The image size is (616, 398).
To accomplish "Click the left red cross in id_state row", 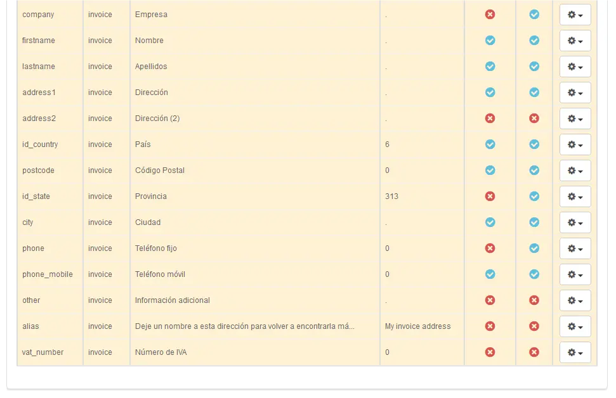I will 490,196.
